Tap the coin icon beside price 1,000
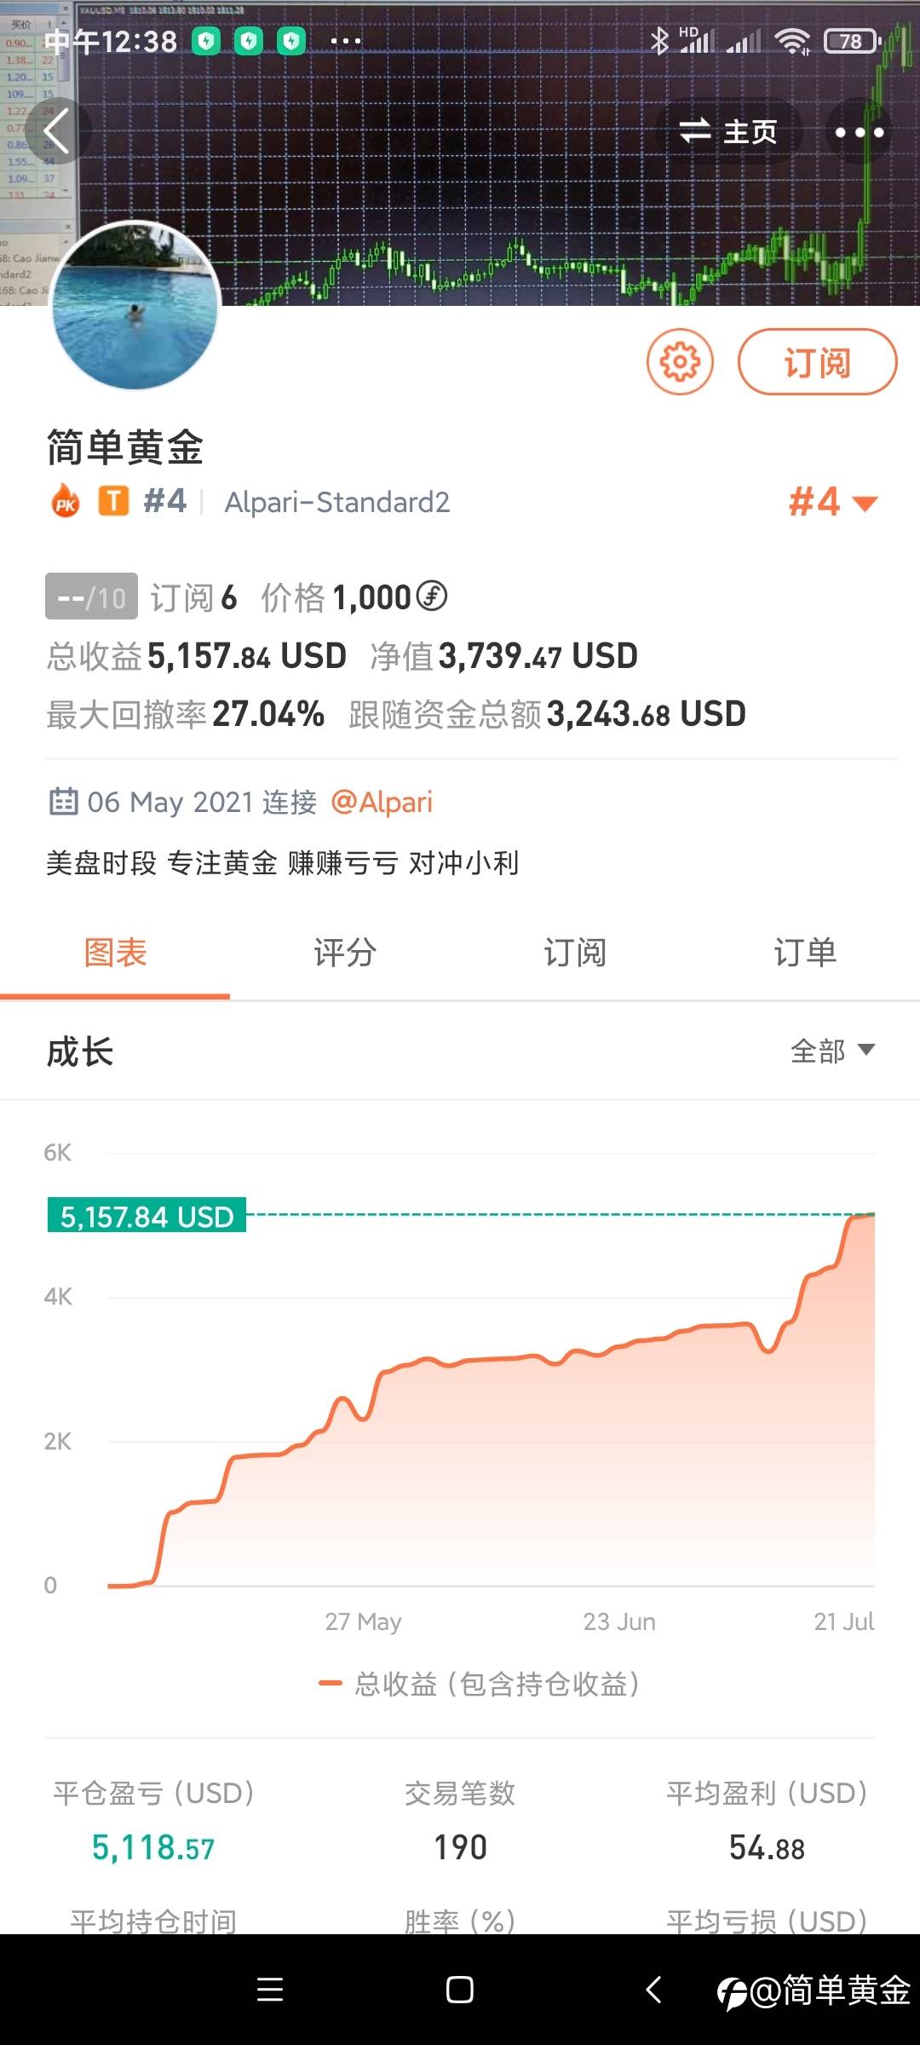This screenshot has height=2045, width=920. click(433, 596)
